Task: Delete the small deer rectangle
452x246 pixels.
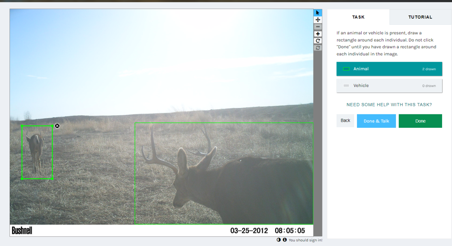Action: click(x=57, y=126)
